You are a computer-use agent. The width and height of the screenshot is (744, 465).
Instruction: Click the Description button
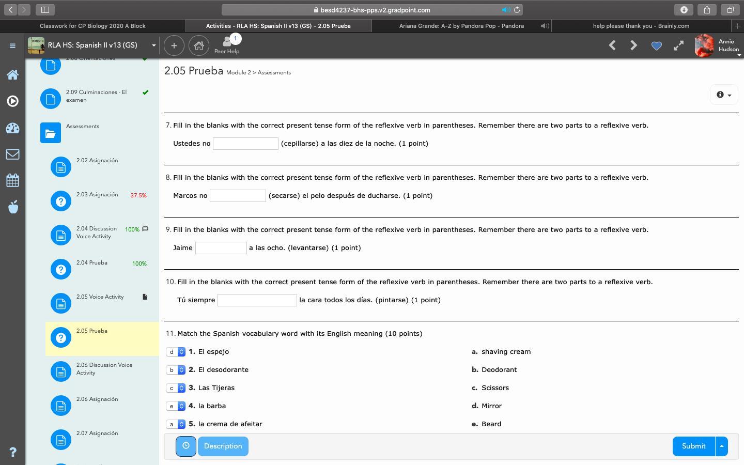point(223,446)
